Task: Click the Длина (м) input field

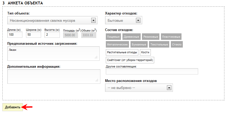Action: 15,35
